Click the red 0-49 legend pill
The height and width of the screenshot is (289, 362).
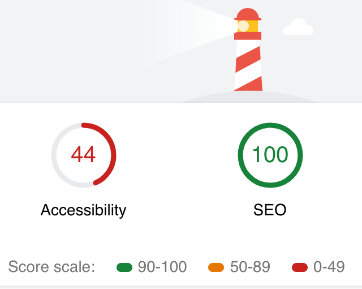point(300,267)
